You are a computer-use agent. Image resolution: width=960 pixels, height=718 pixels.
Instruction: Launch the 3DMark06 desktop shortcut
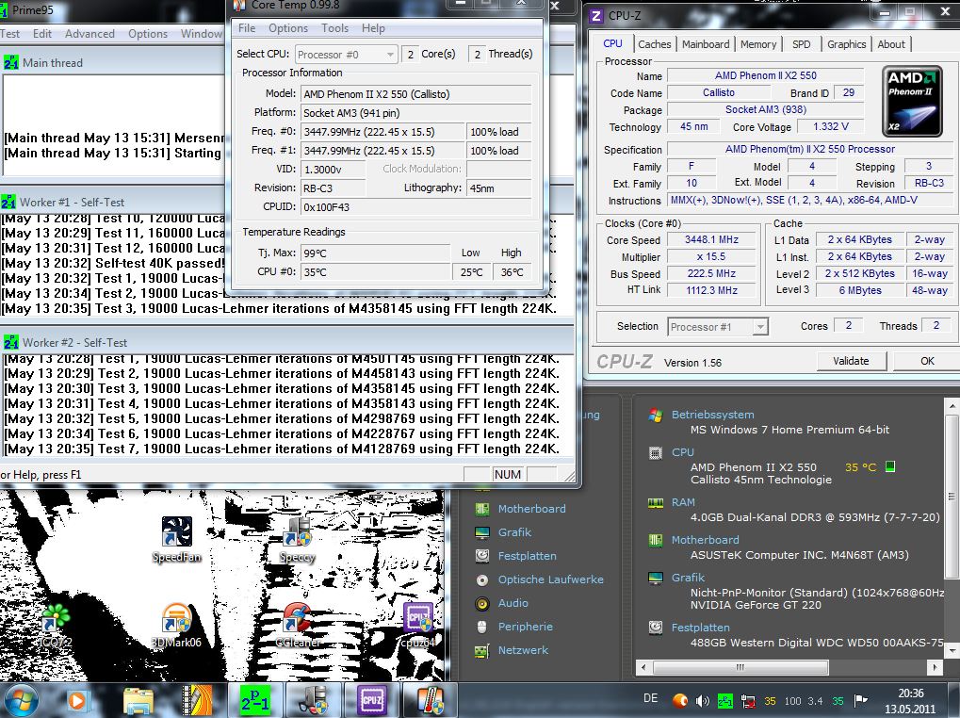tap(176, 625)
